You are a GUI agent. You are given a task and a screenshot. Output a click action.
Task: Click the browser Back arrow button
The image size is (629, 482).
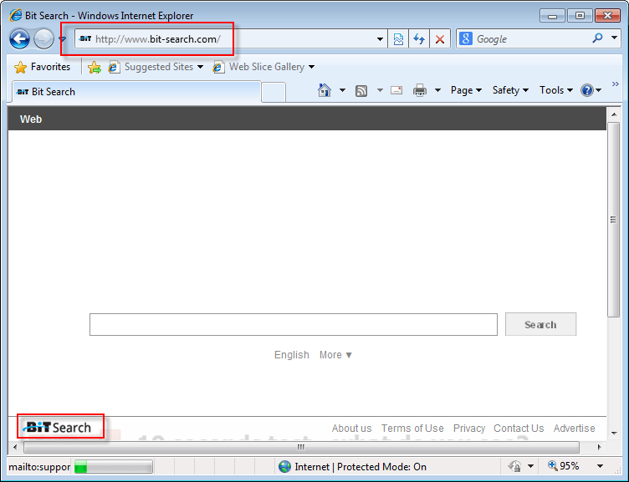tap(19, 39)
